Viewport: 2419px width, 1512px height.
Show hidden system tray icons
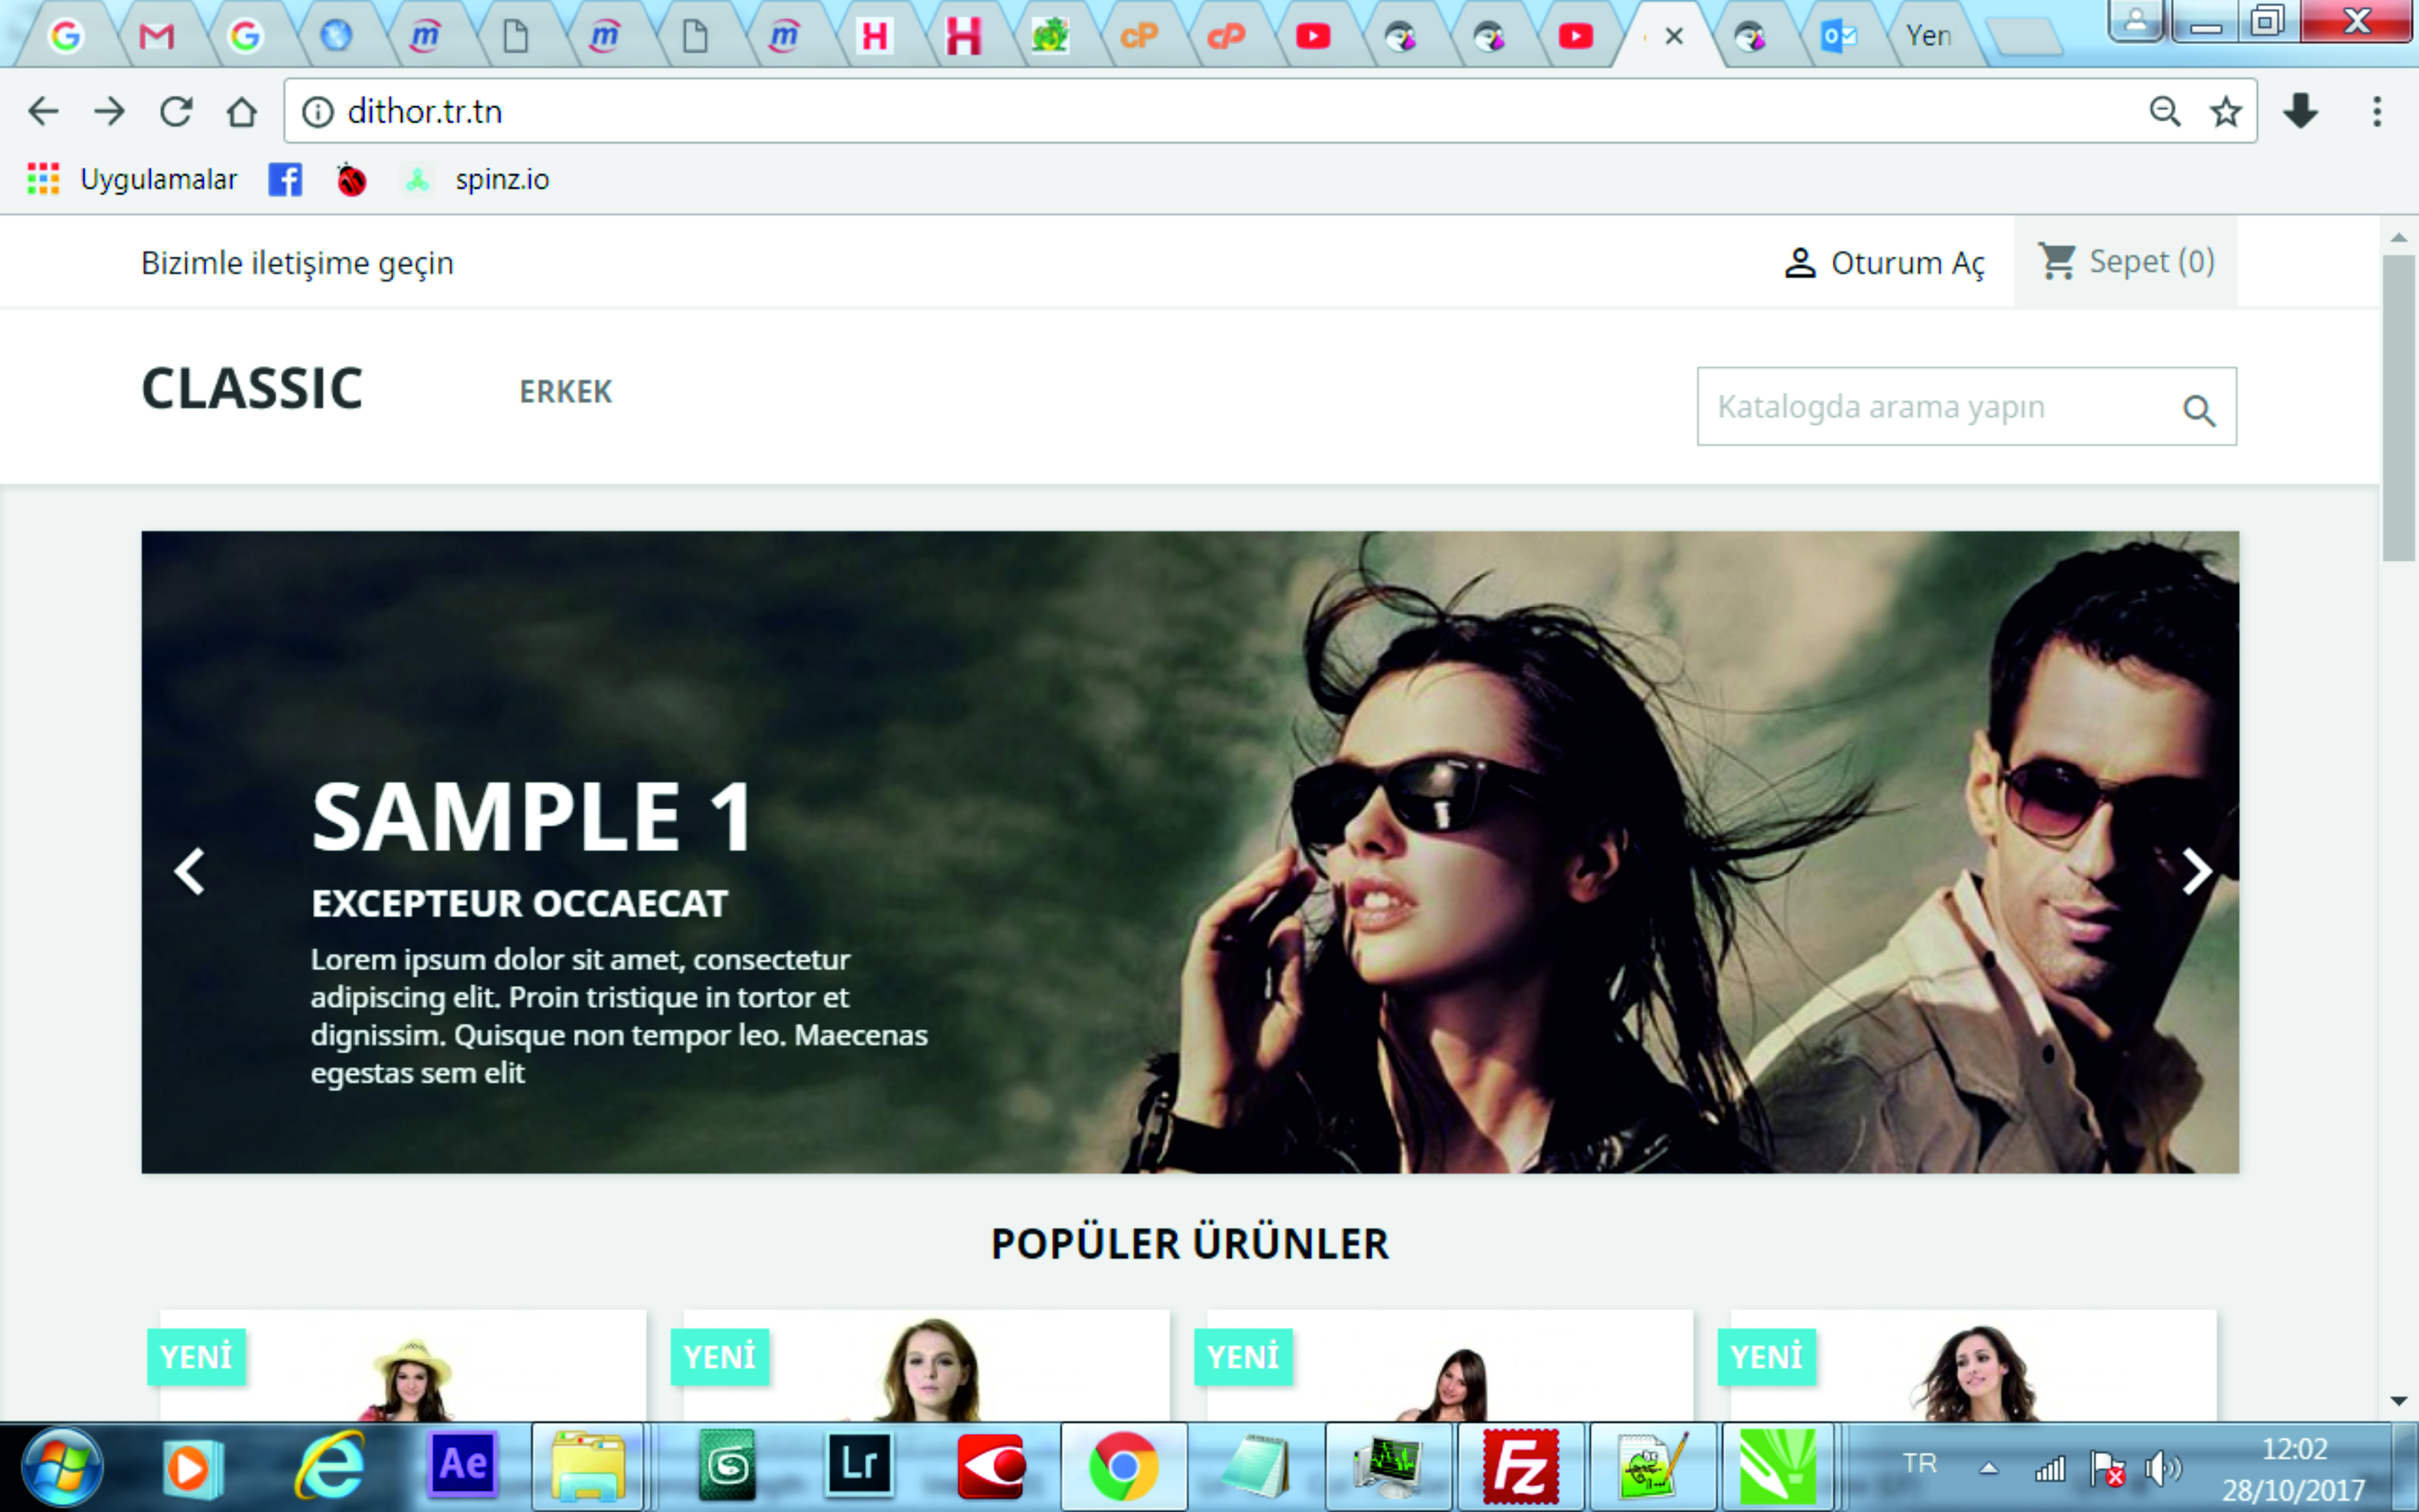[x=1989, y=1468]
